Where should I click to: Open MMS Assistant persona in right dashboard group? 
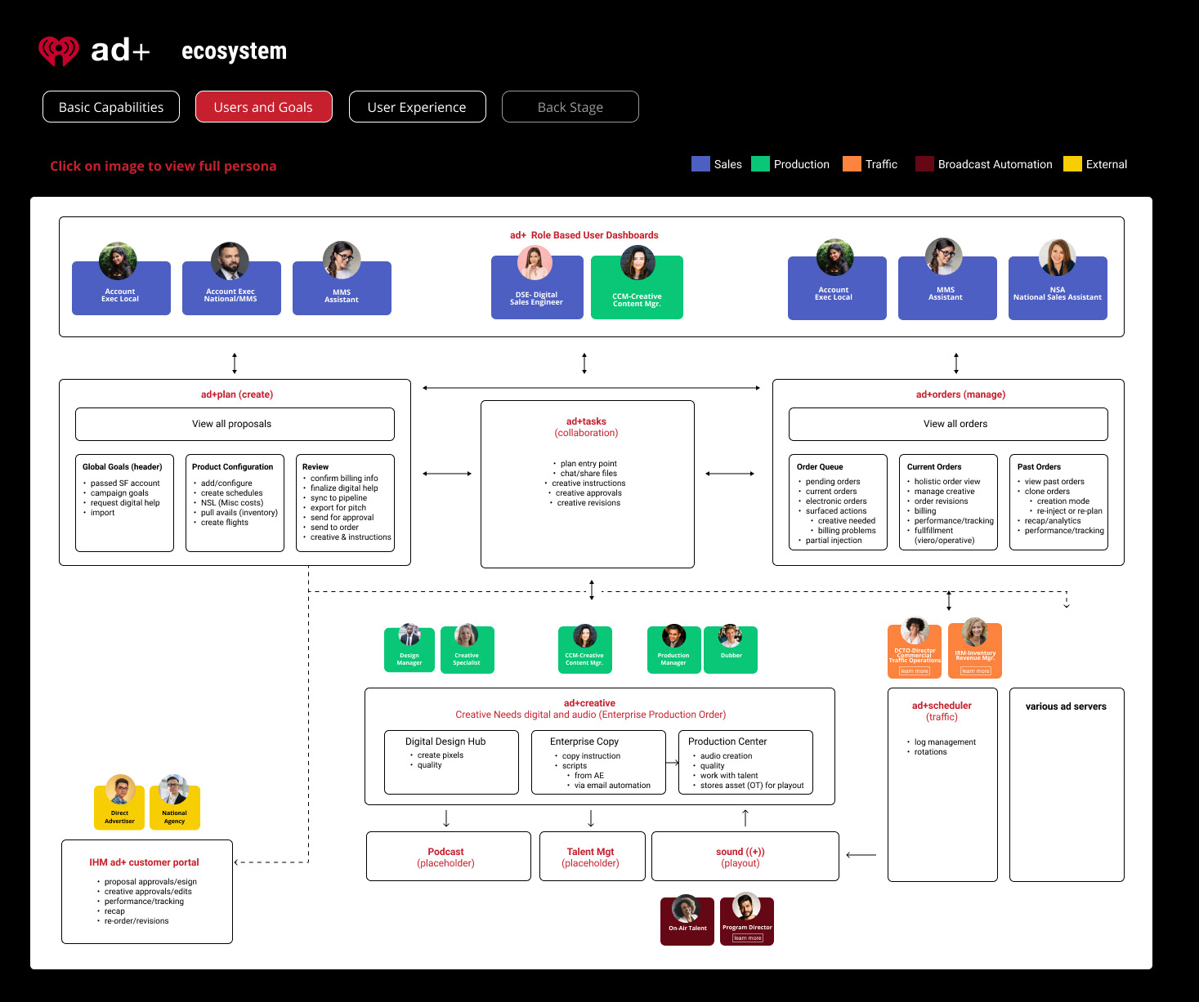click(x=947, y=280)
